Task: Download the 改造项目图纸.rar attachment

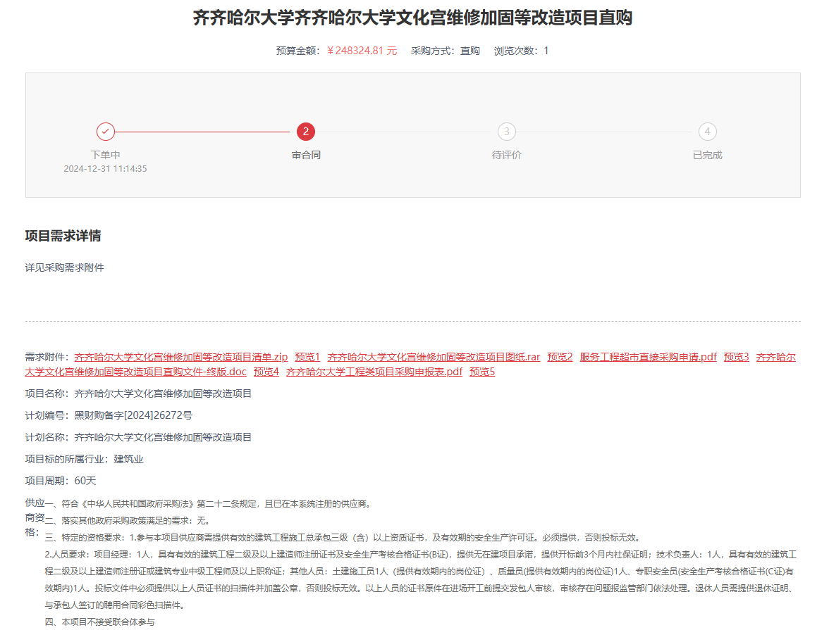Action: click(434, 357)
